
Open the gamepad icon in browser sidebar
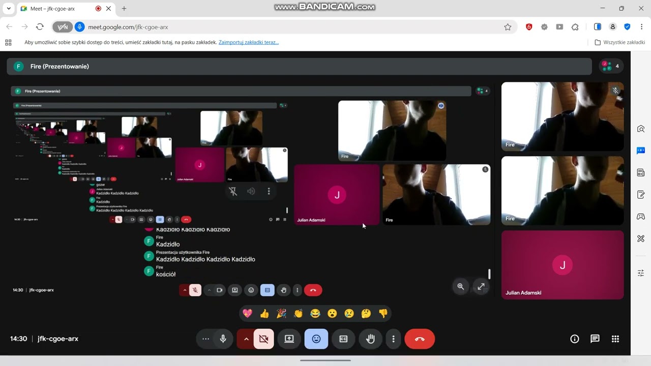point(641,217)
